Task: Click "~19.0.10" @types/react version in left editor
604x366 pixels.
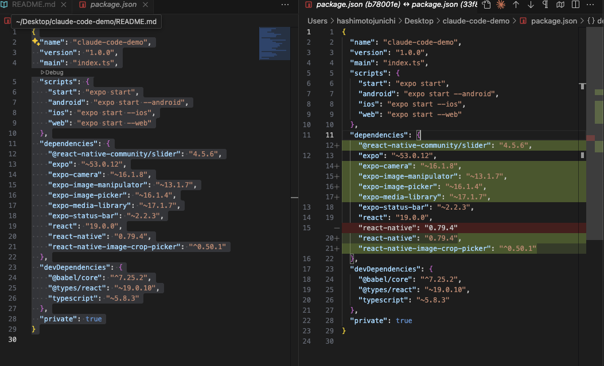Action: point(135,288)
